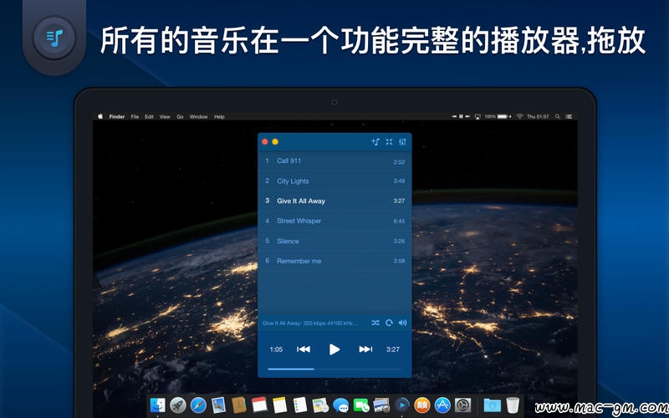Open iBooks in the Dock

422,405
